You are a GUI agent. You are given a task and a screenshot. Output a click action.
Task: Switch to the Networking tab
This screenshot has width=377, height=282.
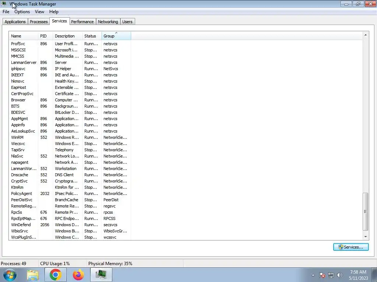pyautogui.click(x=108, y=22)
